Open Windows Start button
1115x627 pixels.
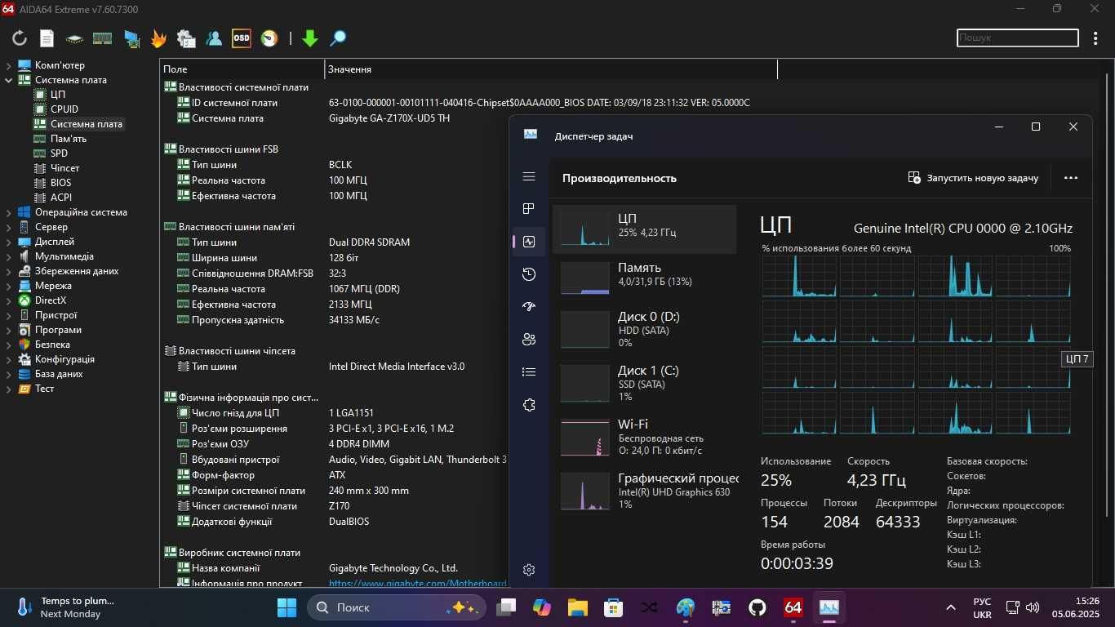(x=287, y=607)
